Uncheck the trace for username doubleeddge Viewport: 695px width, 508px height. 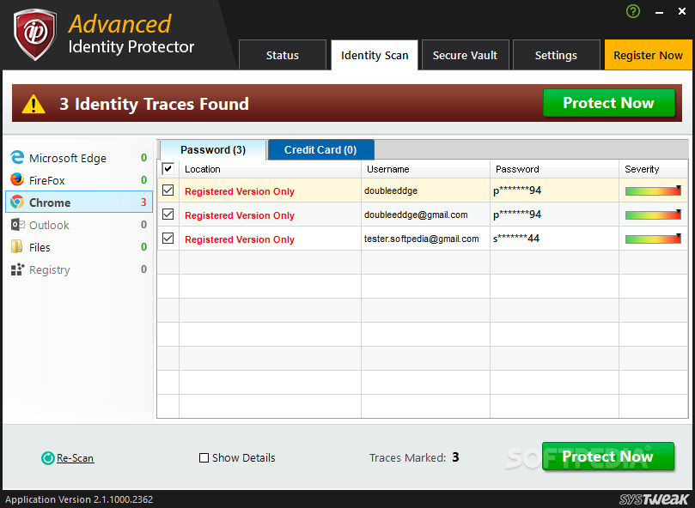tap(168, 190)
